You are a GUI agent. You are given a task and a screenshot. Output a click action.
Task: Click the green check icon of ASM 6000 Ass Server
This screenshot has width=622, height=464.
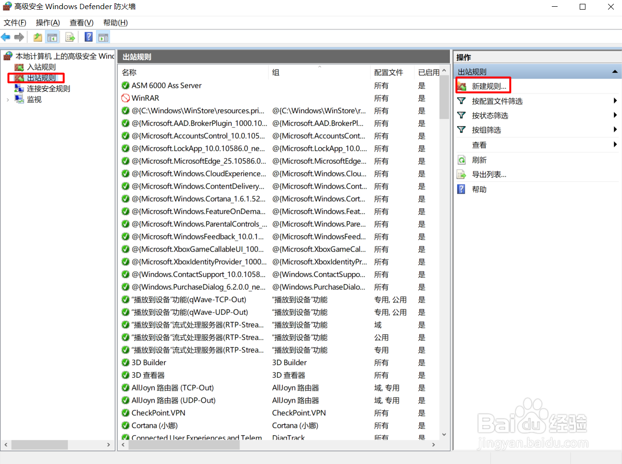pyautogui.click(x=125, y=85)
